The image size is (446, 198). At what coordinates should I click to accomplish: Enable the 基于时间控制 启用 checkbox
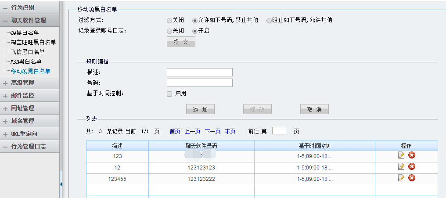(x=169, y=94)
